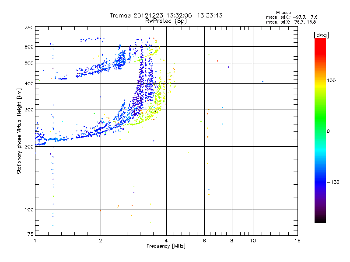
Task: Click the 'Phases' heading text
Action: [x=283, y=13]
